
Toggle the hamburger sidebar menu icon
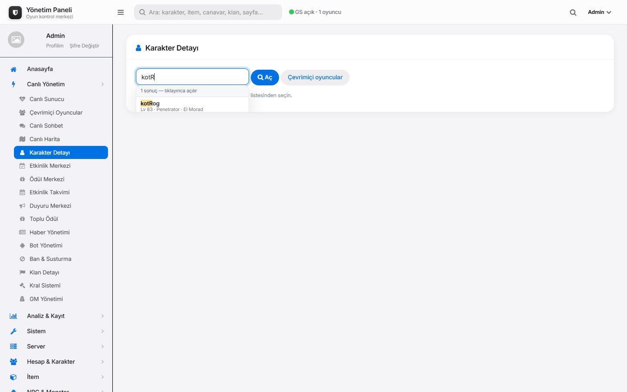pos(121,12)
